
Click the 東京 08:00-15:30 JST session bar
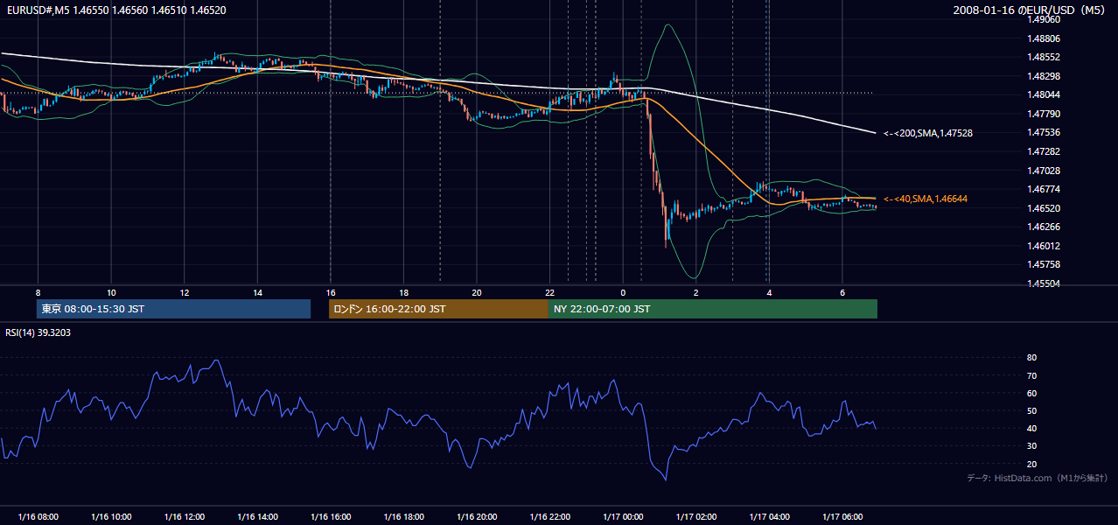click(173, 309)
